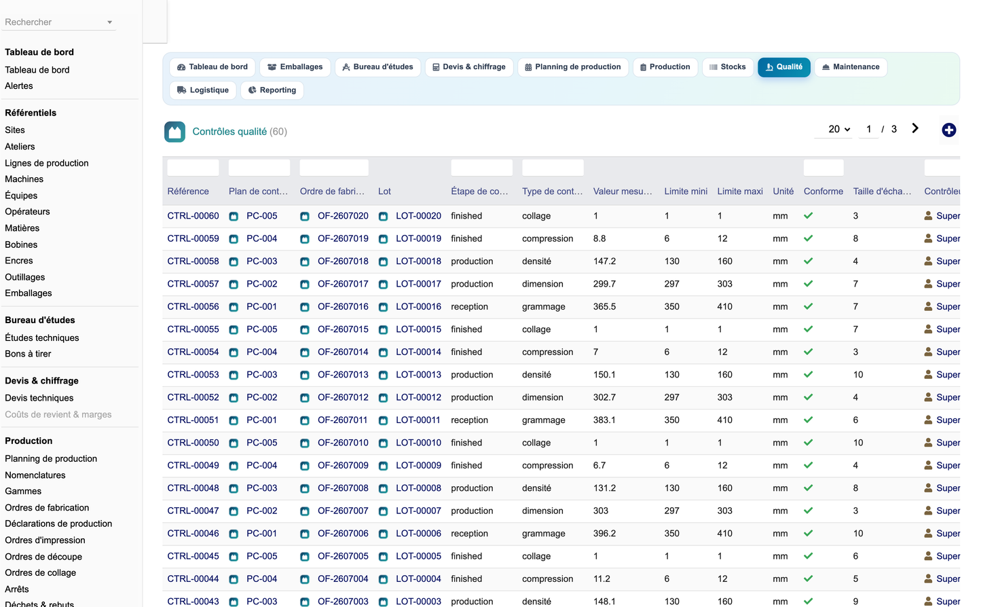Switch to the Stocks tab
Screen dimensions: 981x607
click(728, 67)
